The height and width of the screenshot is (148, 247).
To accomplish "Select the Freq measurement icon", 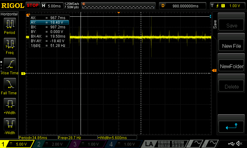I will 10,44.
